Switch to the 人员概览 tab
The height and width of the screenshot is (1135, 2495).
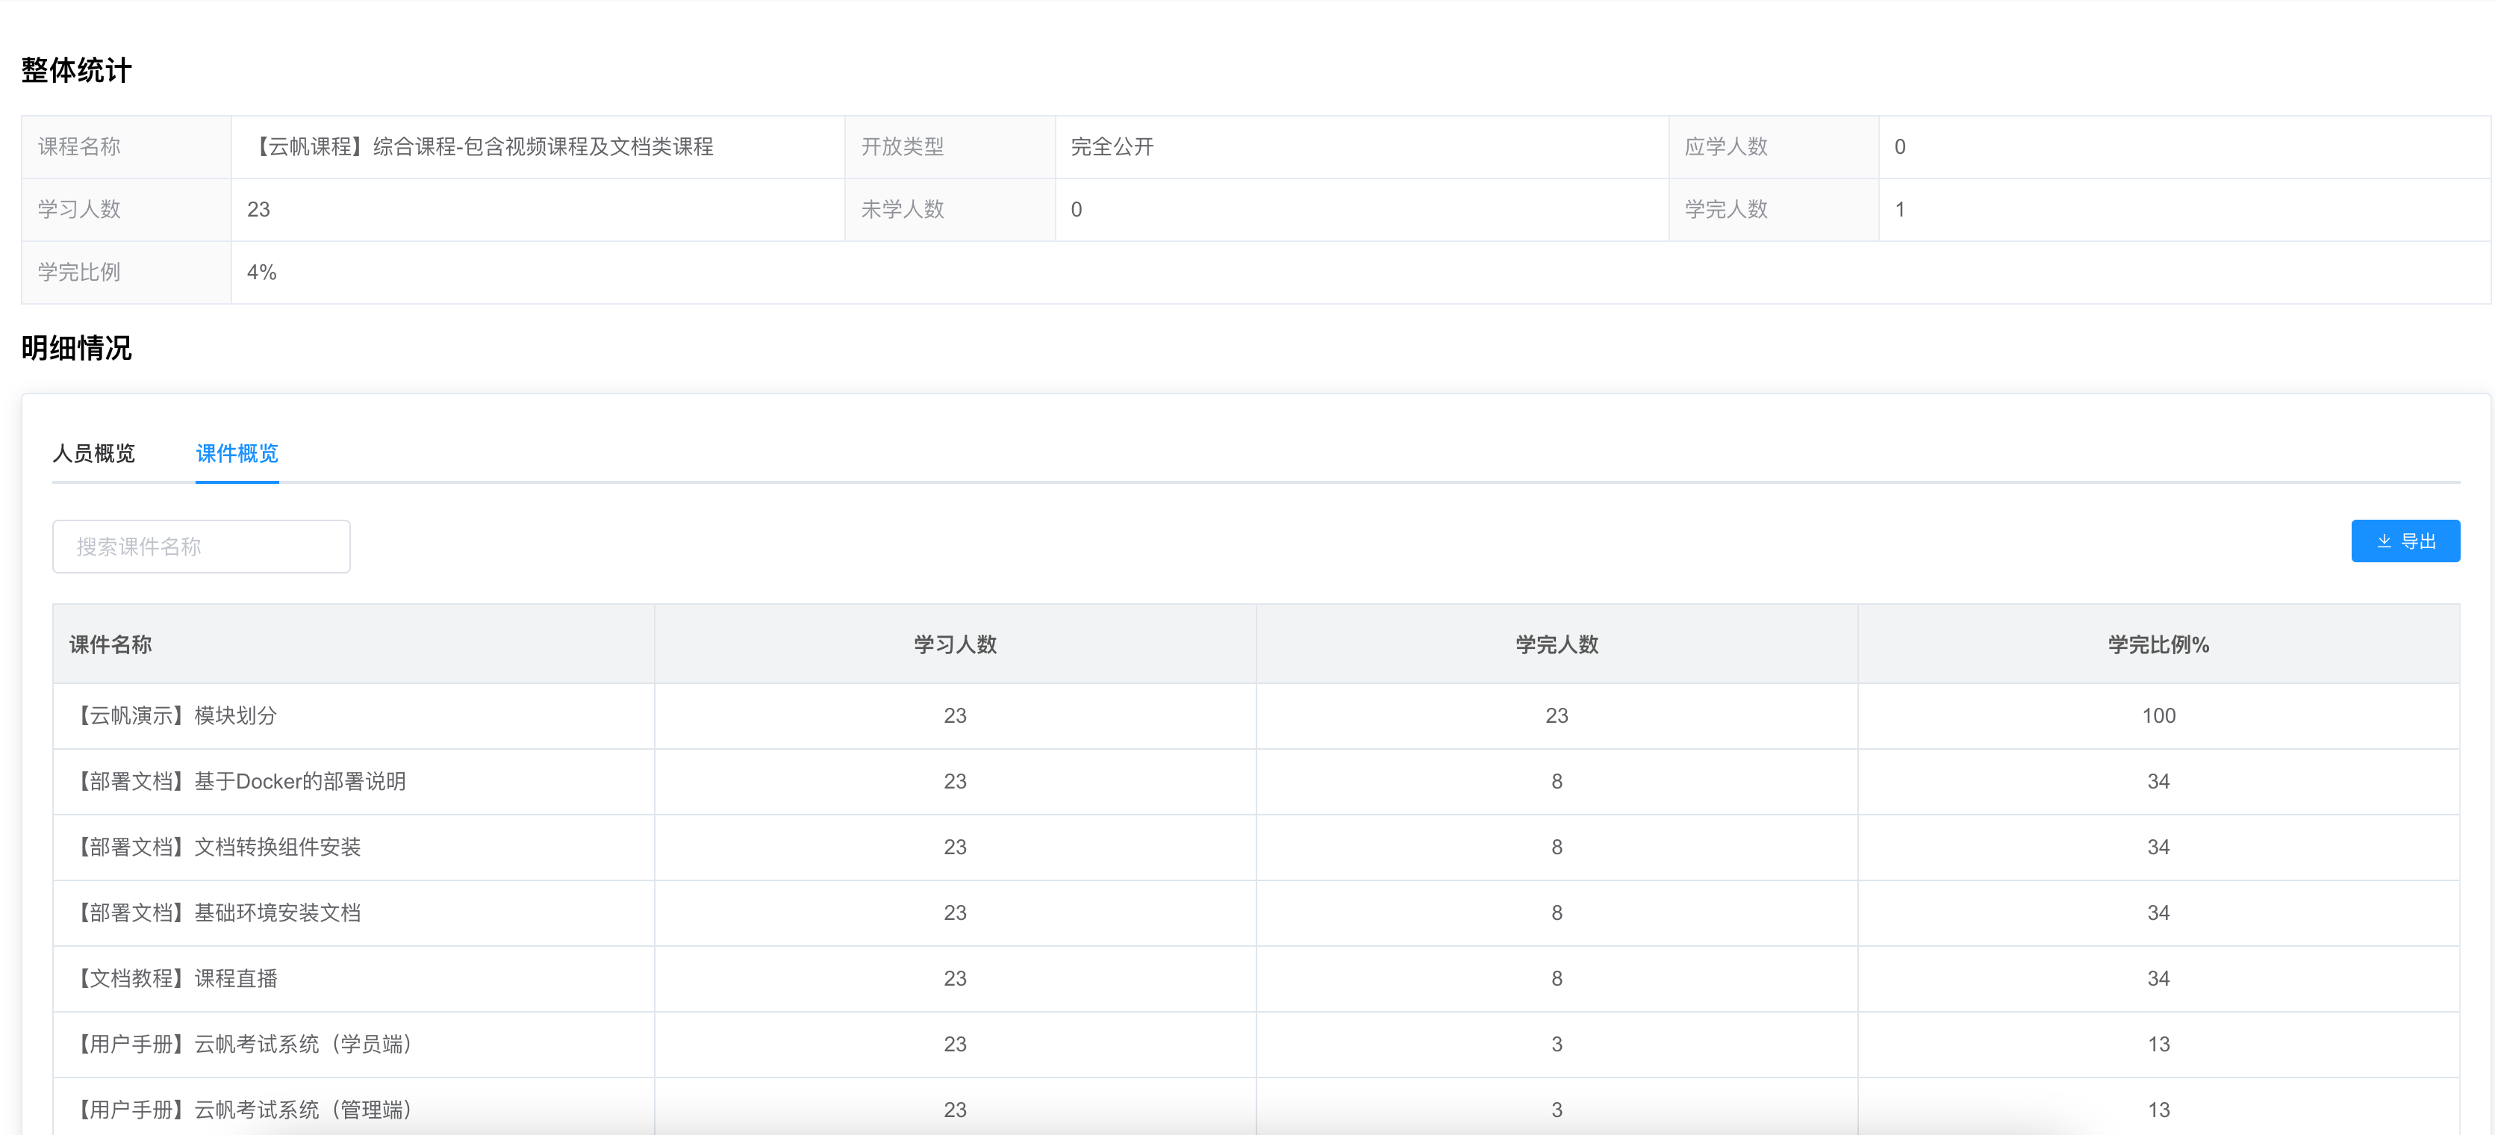click(x=94, y=453)
